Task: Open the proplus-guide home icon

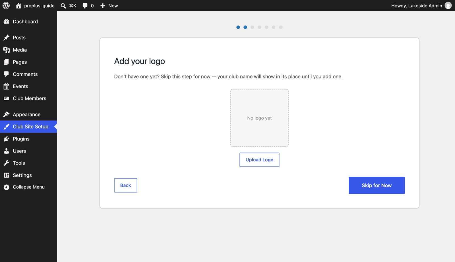Action: pyautogui.click(x=18, y=6)
